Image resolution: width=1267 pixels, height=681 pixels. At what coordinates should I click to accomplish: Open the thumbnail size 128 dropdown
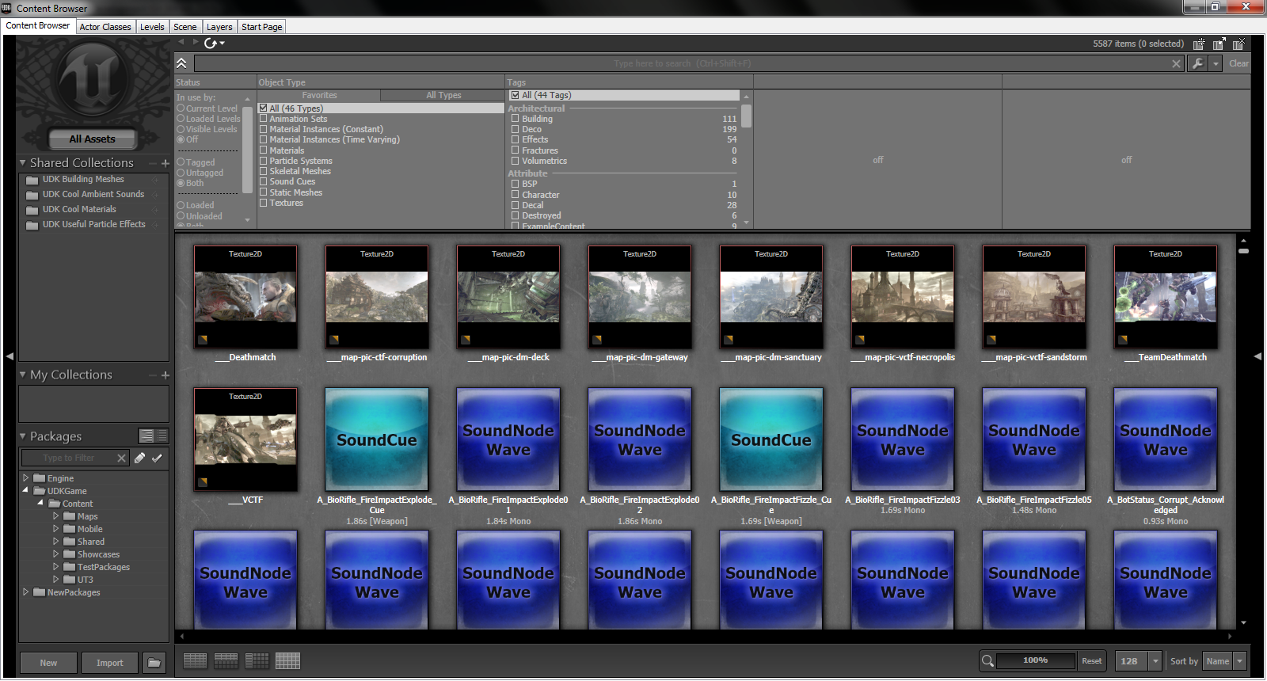(1138, 661)
